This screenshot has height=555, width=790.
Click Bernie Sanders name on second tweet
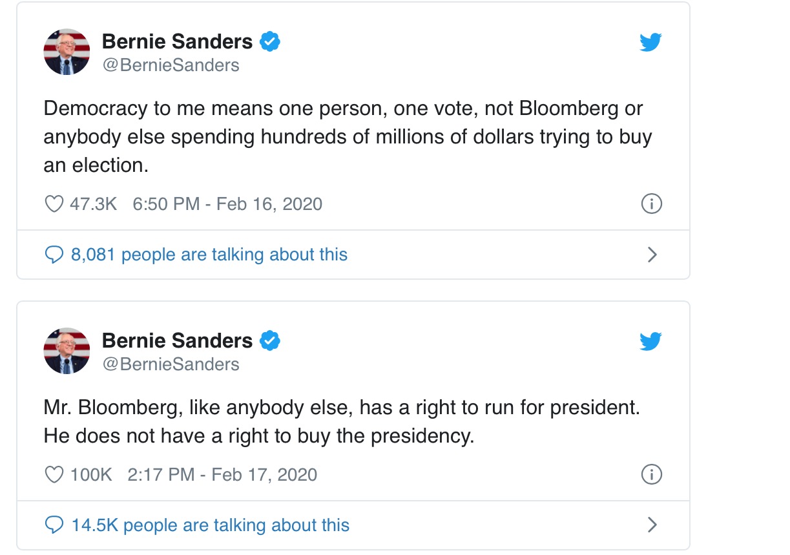178,340
